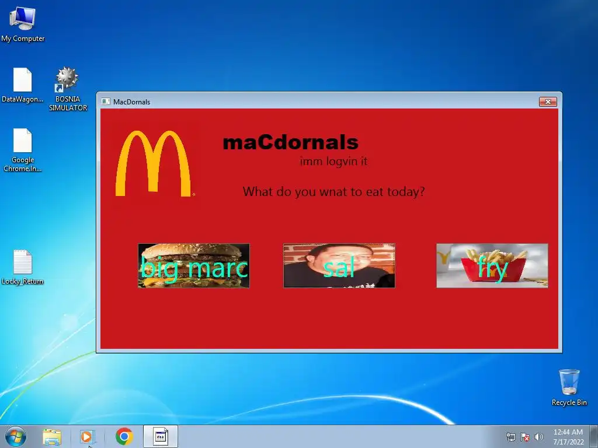Image resolution: width=598 pixels, height=448 pixels.
Task: Open Windows Explorer from the taskbar
Action: (52, 436)
